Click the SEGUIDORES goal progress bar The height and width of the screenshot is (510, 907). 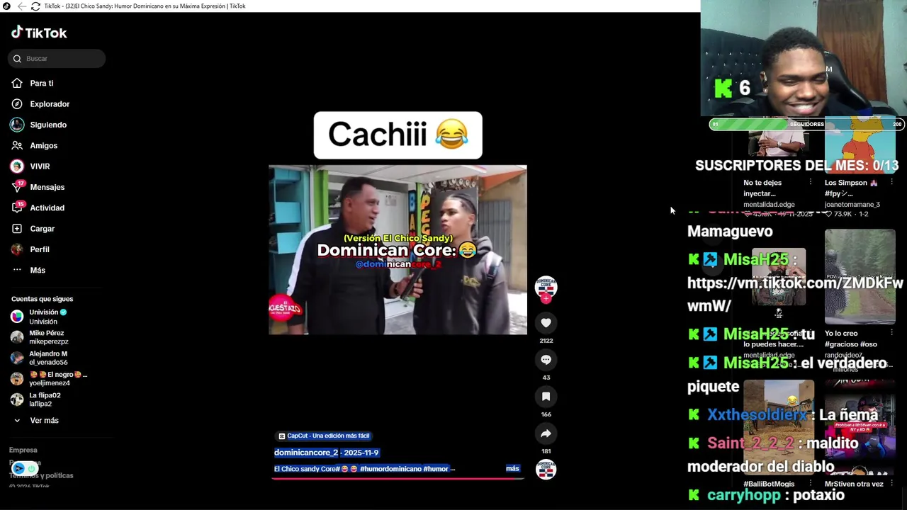[x=806, y=124]
